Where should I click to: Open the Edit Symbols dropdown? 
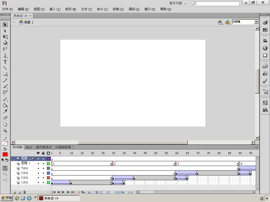(x=228, y=22)
